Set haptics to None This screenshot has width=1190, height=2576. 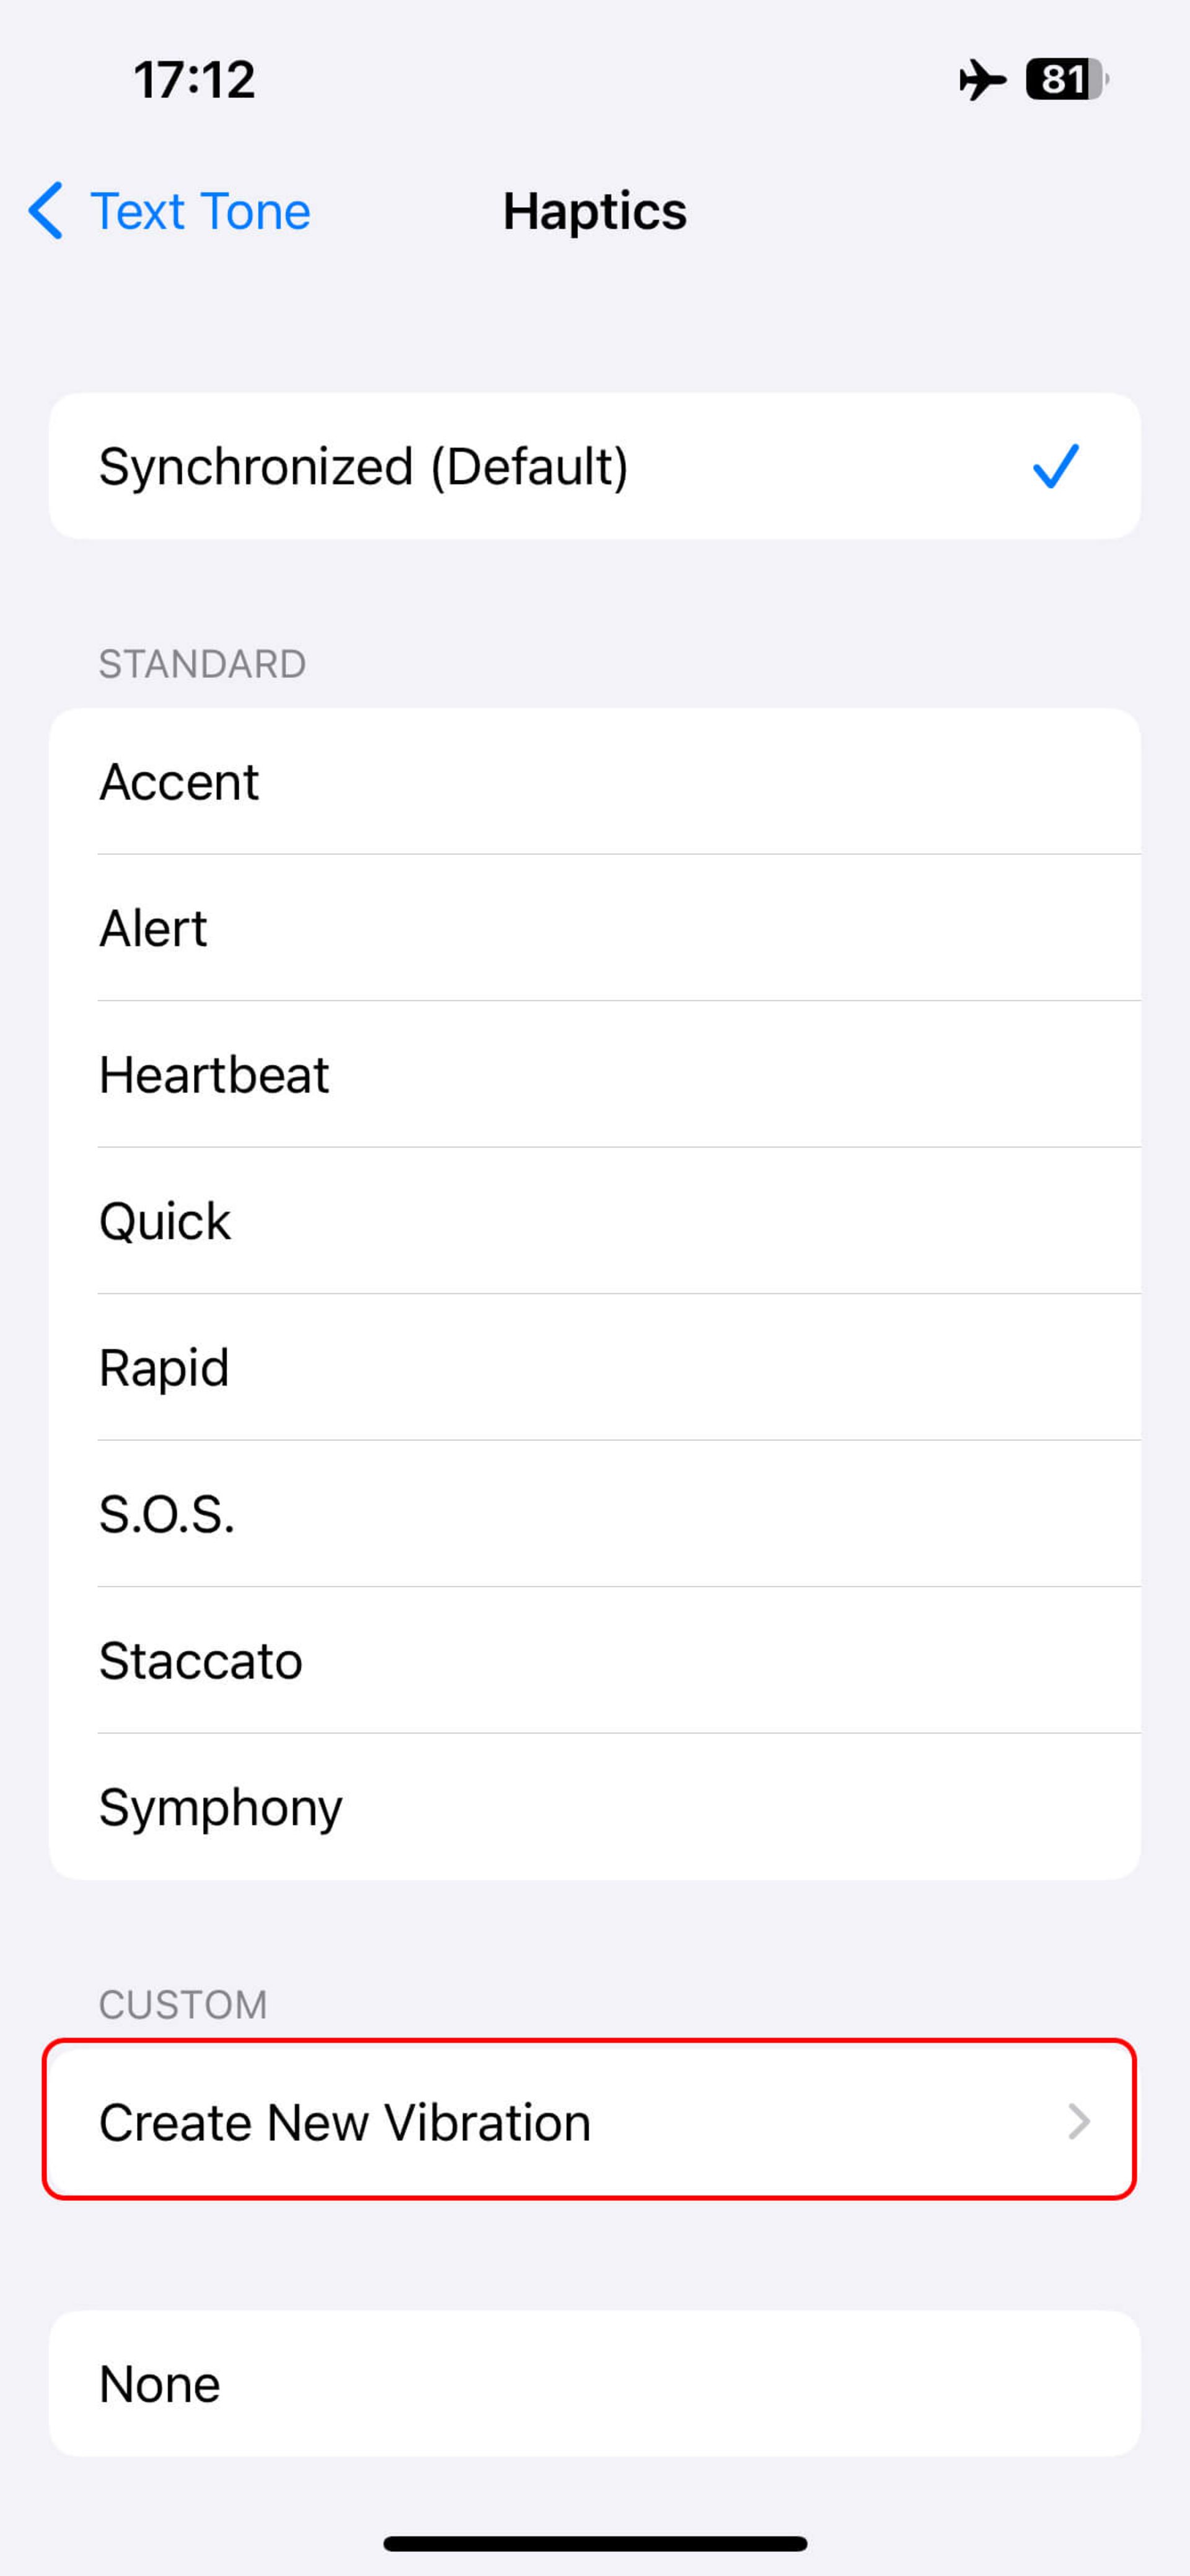click(x=595, y=2384)
